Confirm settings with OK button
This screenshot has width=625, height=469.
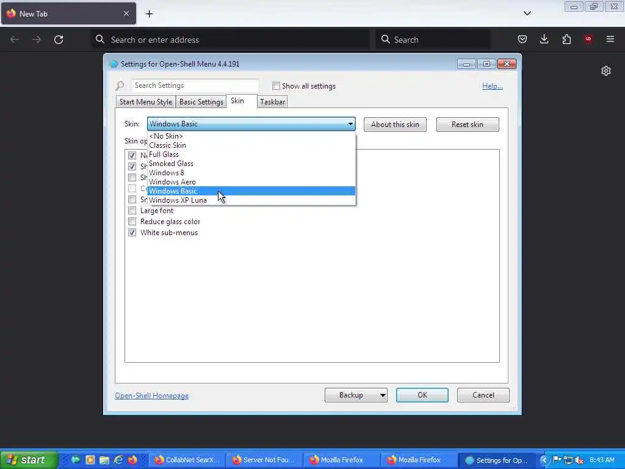click(422, 395)
